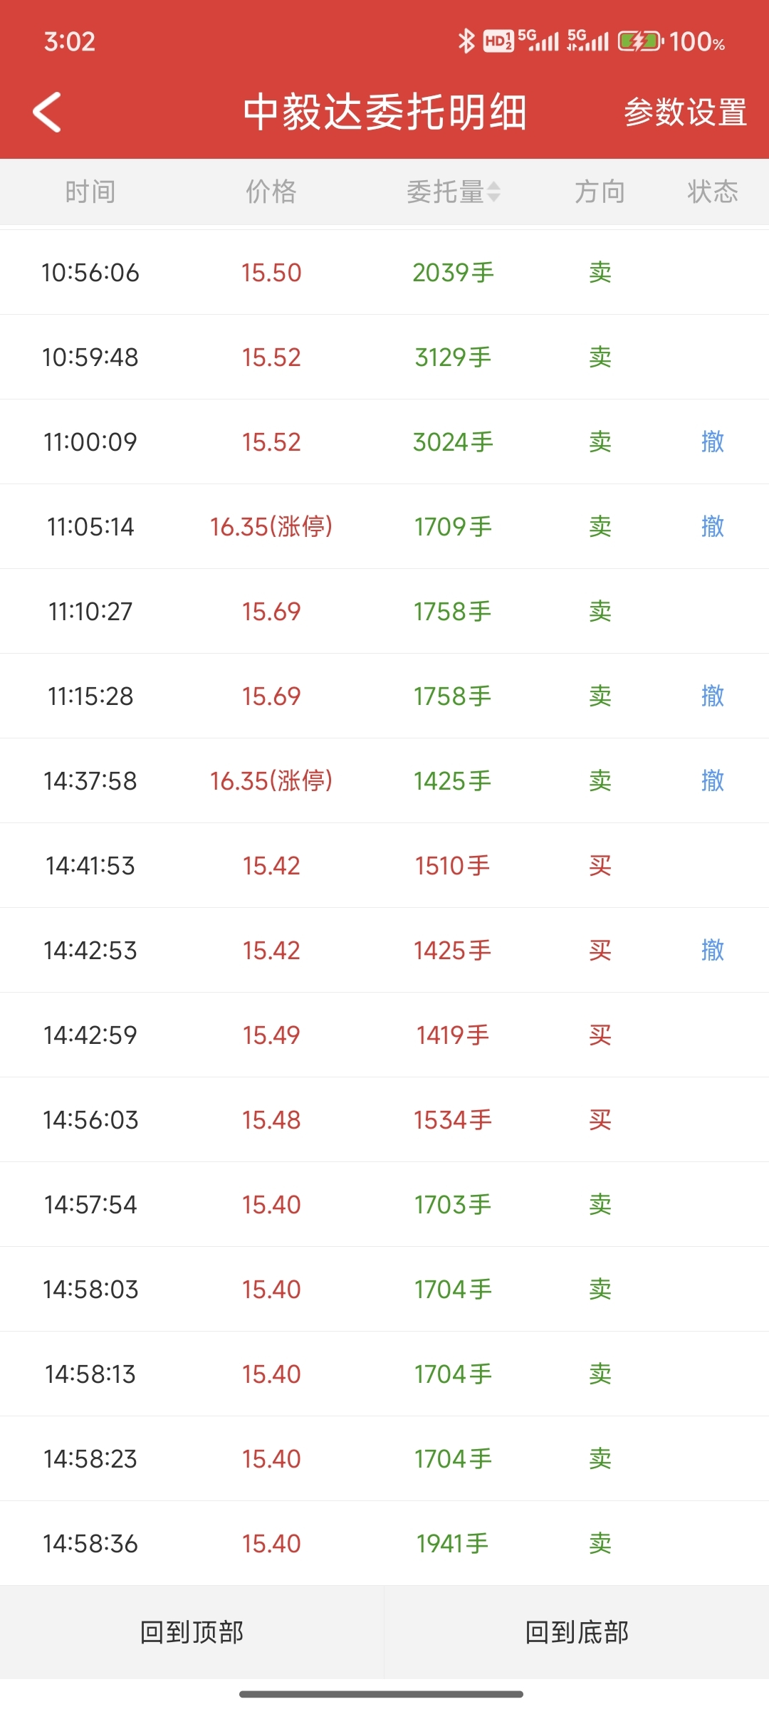This screenshot has width=769, height=1709.
Task: Tap the back arrow icon
Action: pyautogui.click(x=47, y=113)
